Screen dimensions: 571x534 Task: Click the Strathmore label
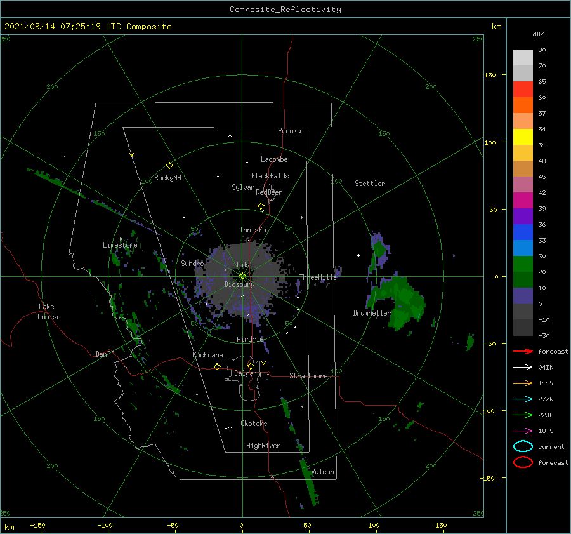(x=308, y=376)
